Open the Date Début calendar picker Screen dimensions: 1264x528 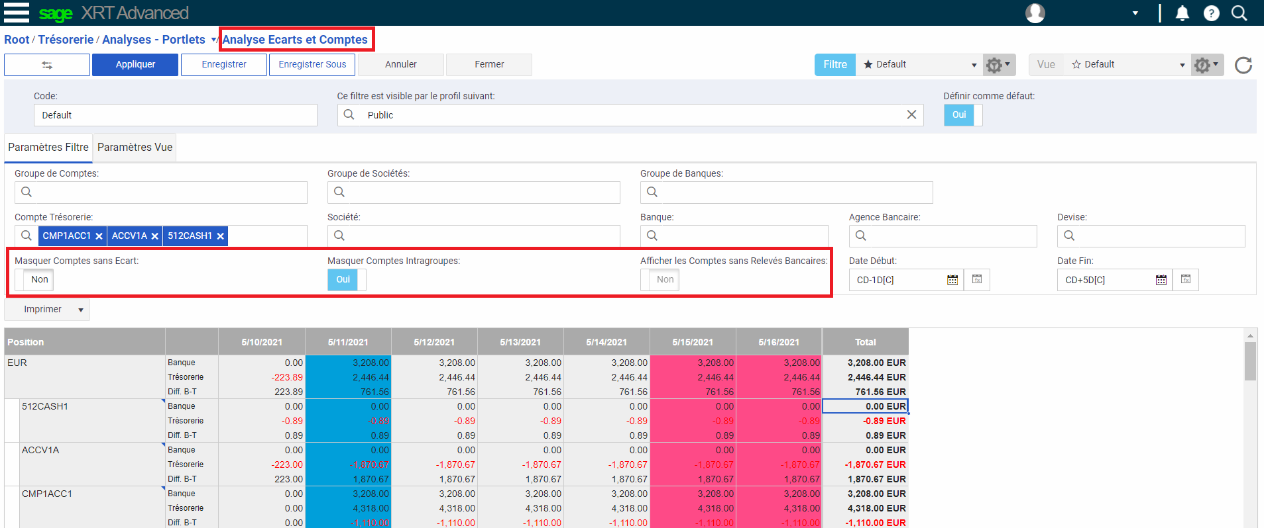(952, 280)
